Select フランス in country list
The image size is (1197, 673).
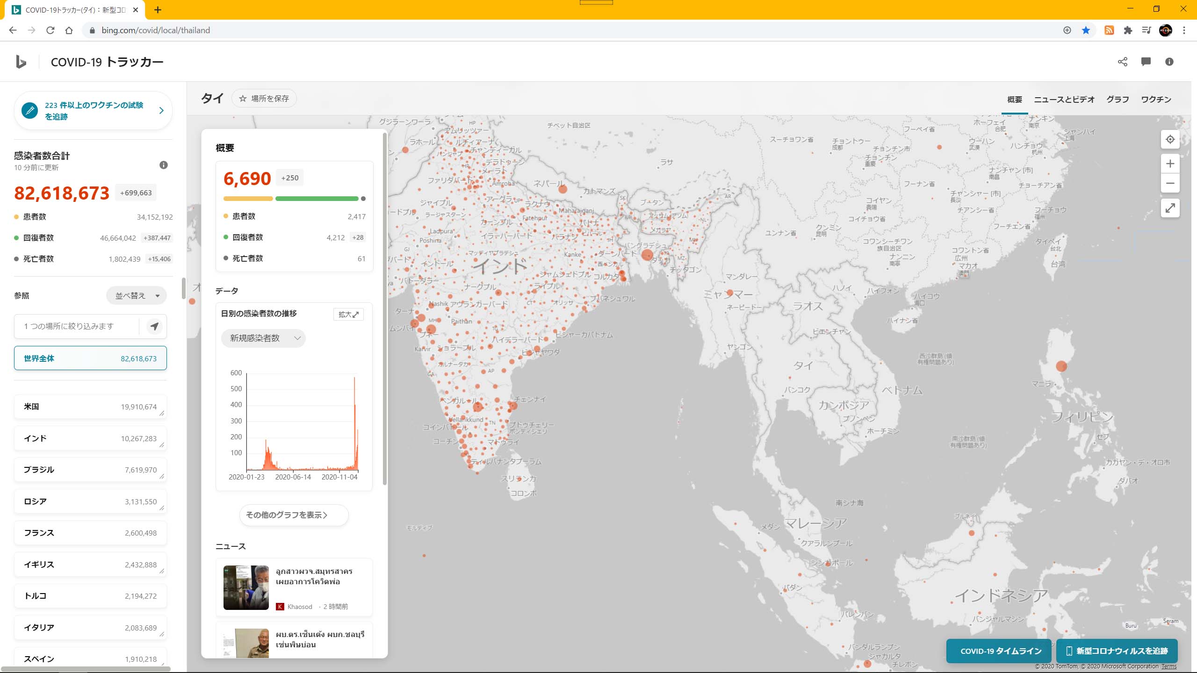click(90, 533)
